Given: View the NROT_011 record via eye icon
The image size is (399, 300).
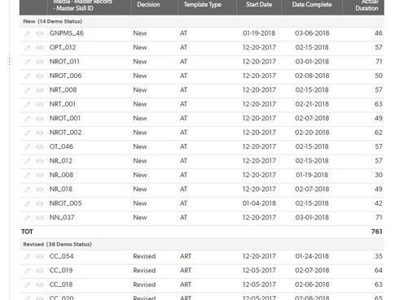Looking at the screenshot, I should [x=40, y=62].
